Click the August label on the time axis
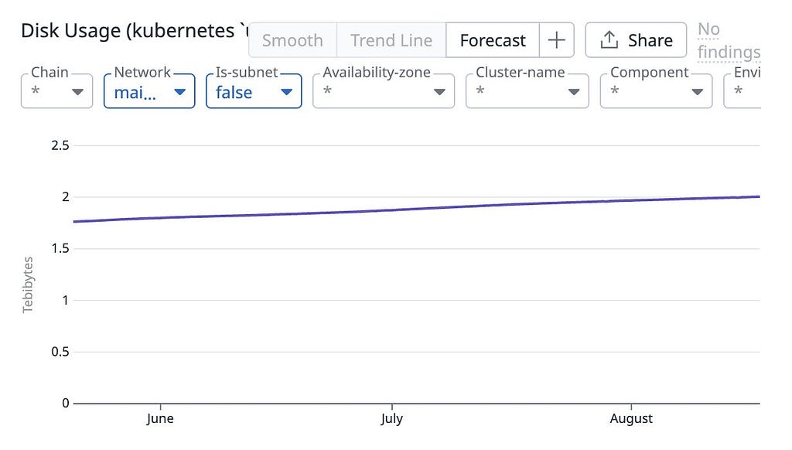Image resolution: width=792 pixels, height=450 pixels. (631, 419)
